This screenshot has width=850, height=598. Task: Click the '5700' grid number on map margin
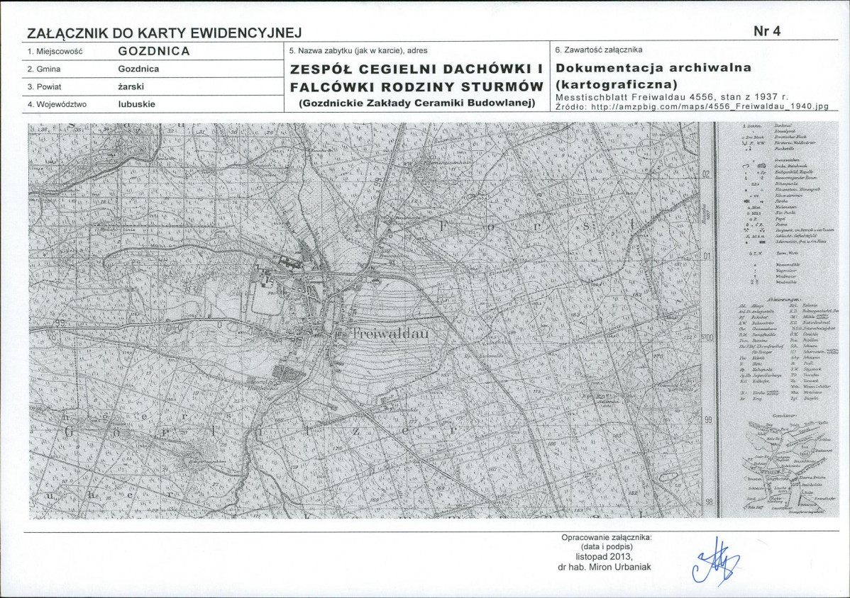707,337
